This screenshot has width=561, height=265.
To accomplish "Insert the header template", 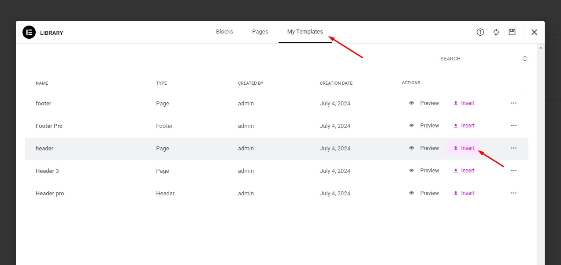I will tap(464, 148).
